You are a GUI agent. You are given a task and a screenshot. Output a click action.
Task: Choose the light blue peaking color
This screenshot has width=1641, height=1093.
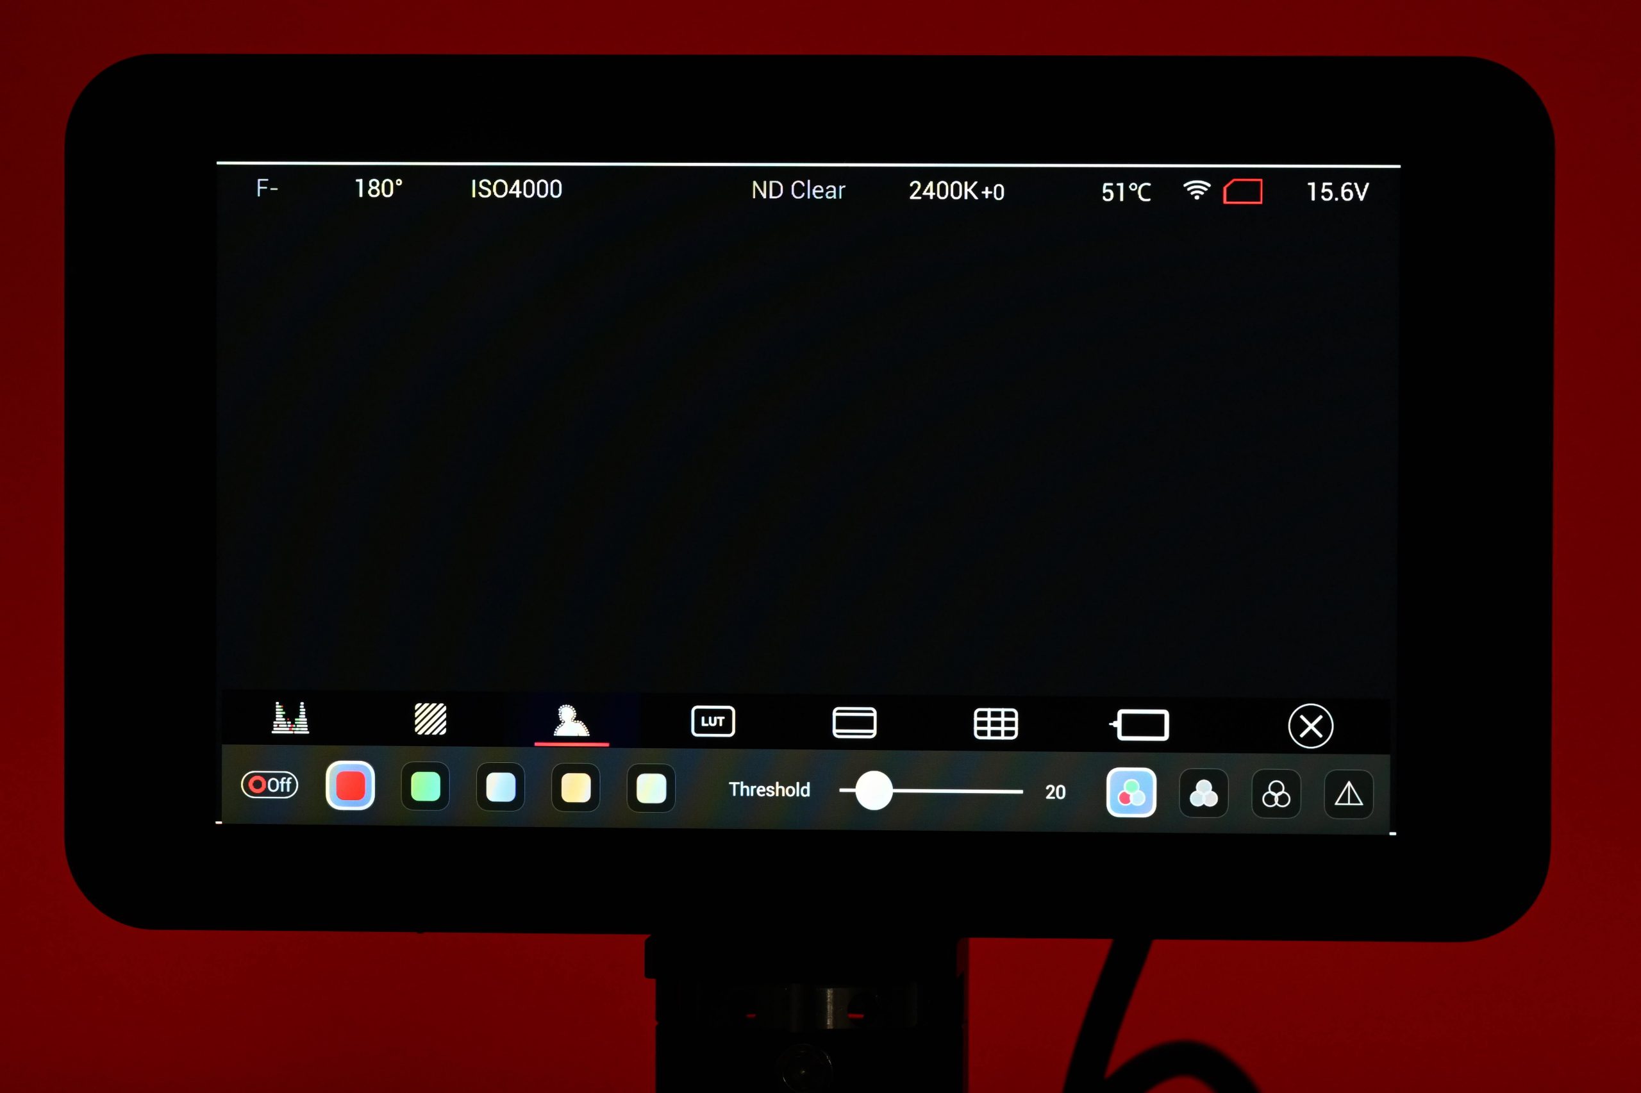point(501,788)
